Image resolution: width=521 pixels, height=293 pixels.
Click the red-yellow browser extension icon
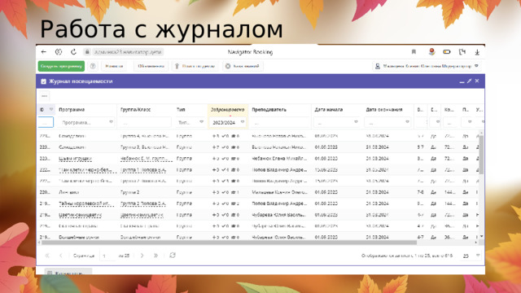pyautogui.click(x=431, y=51)
